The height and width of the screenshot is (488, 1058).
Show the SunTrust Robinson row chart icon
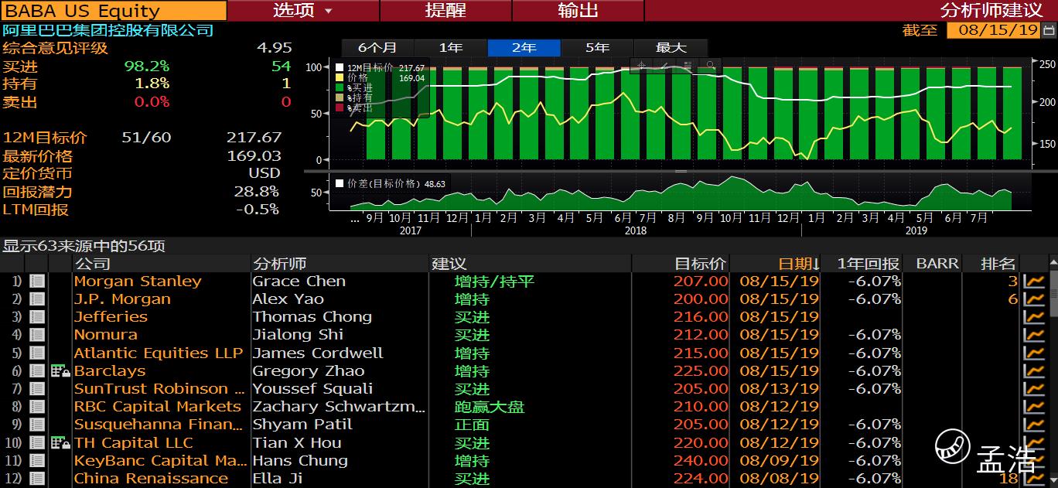[x=1034, y=389]
